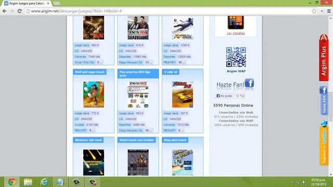Screen dimensions: 333x187
Task: Click the page scrollbar down arrow
Action: [x=331, y=175]
